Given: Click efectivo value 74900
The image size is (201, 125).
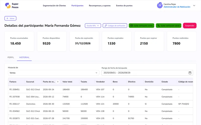Looking at the screenshot, I should point(131,97).
